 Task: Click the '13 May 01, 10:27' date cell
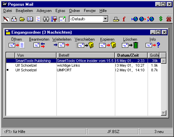coord(130,65)
